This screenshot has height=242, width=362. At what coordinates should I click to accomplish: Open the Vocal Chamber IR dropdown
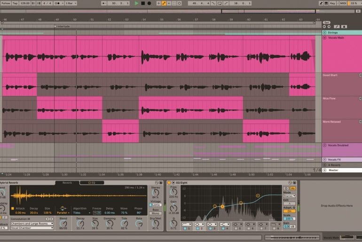(32, 228)
